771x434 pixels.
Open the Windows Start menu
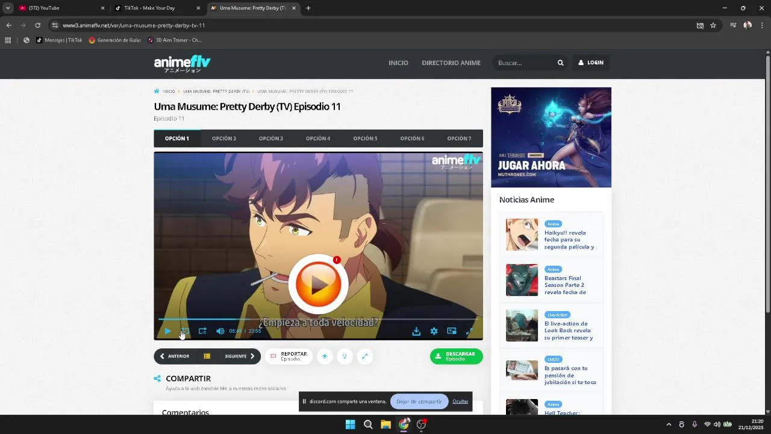pos(350,424)
